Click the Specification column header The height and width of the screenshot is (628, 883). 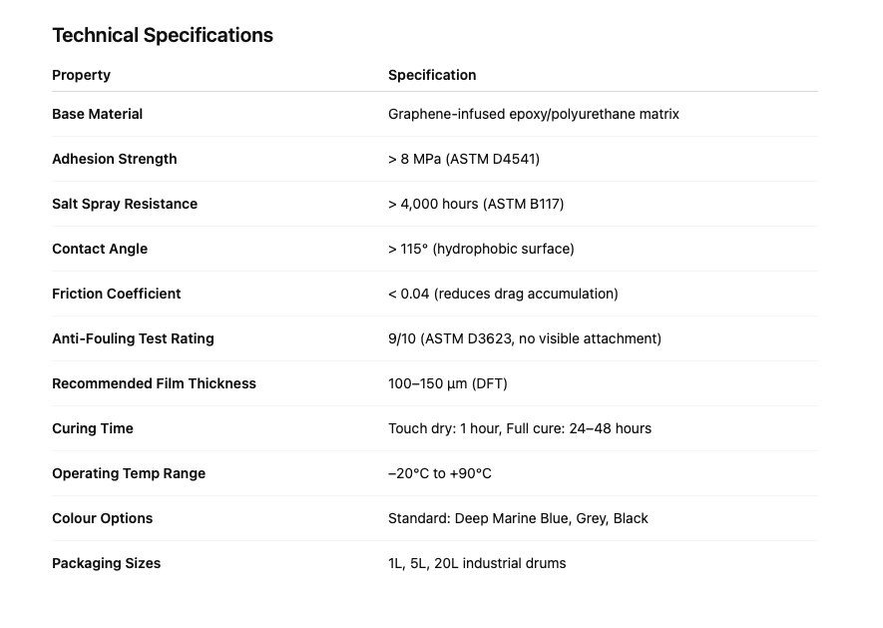[x=432, y=75]
